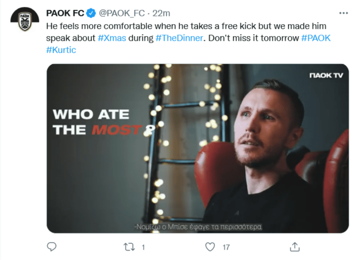Select the #PAOK hashtag
Viewport: 358px width, 260px height.
[x=316, y=38]
